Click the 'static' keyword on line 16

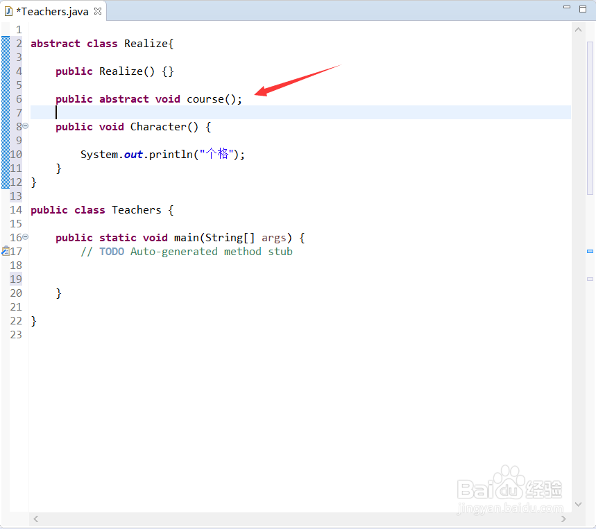click(x=118, y=238)
